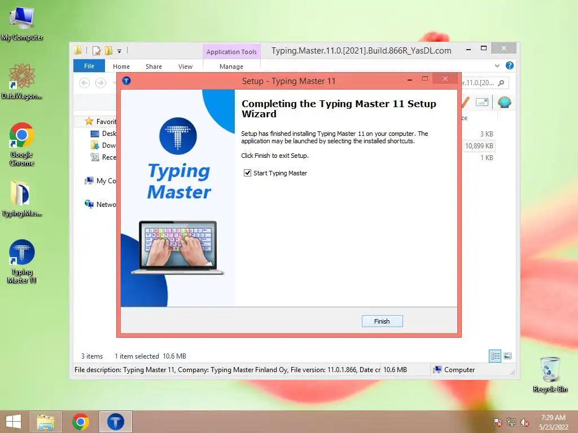Click the muted volume tray icon

524,422
